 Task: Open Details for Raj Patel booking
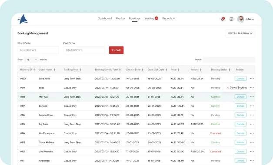240,124
